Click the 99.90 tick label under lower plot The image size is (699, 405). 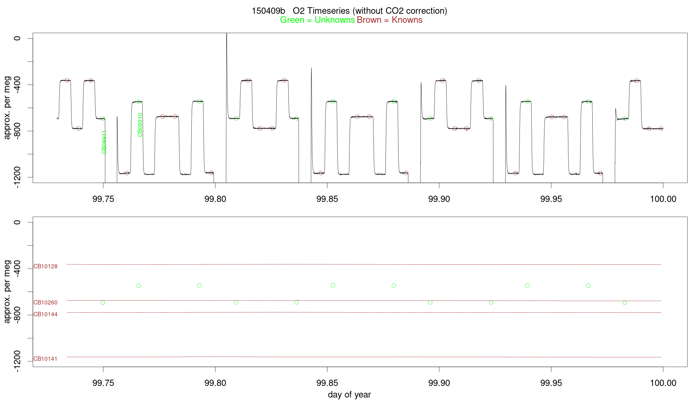[x=439, y=383]
